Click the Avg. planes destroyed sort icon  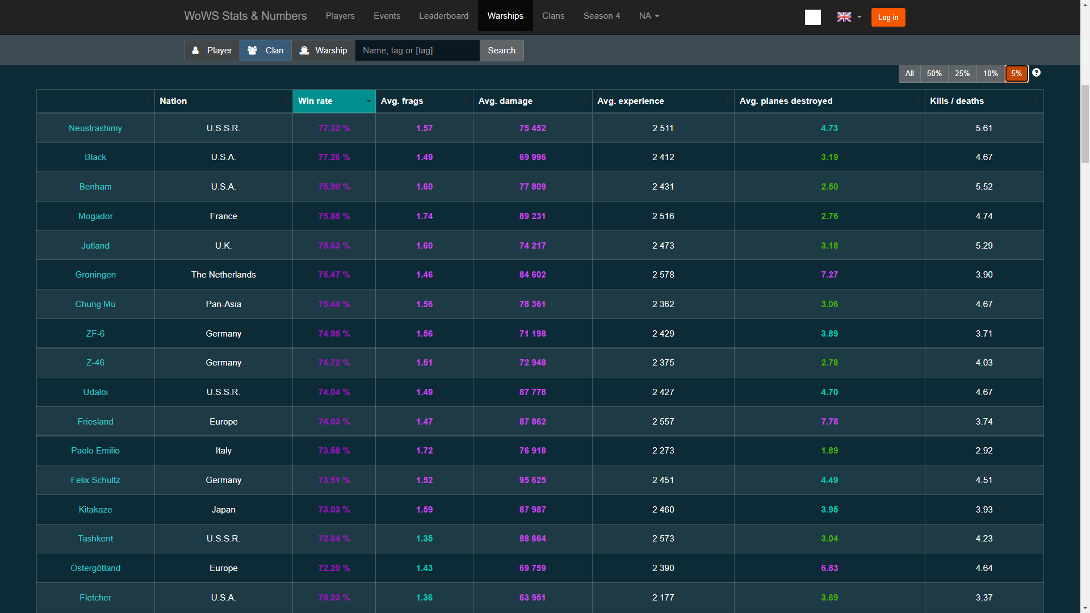tap(918, 101)
